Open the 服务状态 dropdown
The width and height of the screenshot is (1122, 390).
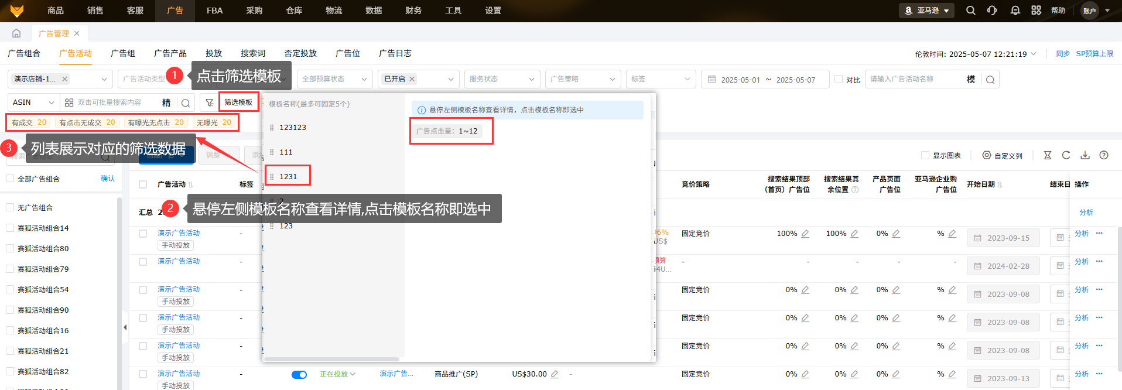click(502, 79)
